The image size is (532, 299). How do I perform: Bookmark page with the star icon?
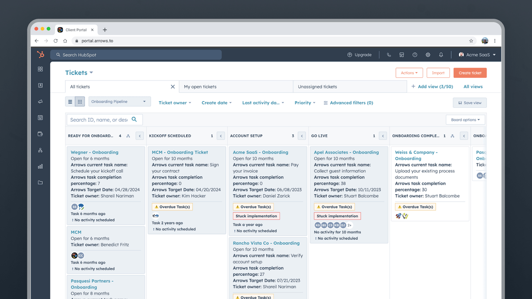pyautogui.click(x=471, y=41)
